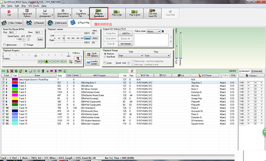Image resolution: width=266 pixels, height=161 pixels.
Task: Click the Exit toolbar button
Action: pos(9,13)
